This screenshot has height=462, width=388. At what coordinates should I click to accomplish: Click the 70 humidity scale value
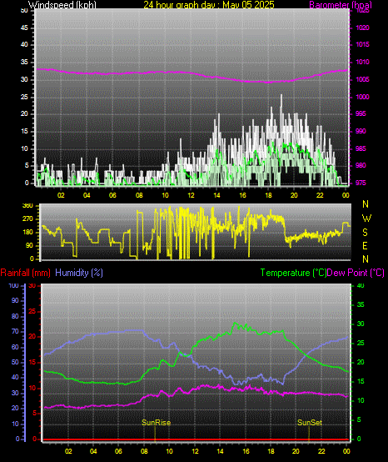click(x=15, y=331)
